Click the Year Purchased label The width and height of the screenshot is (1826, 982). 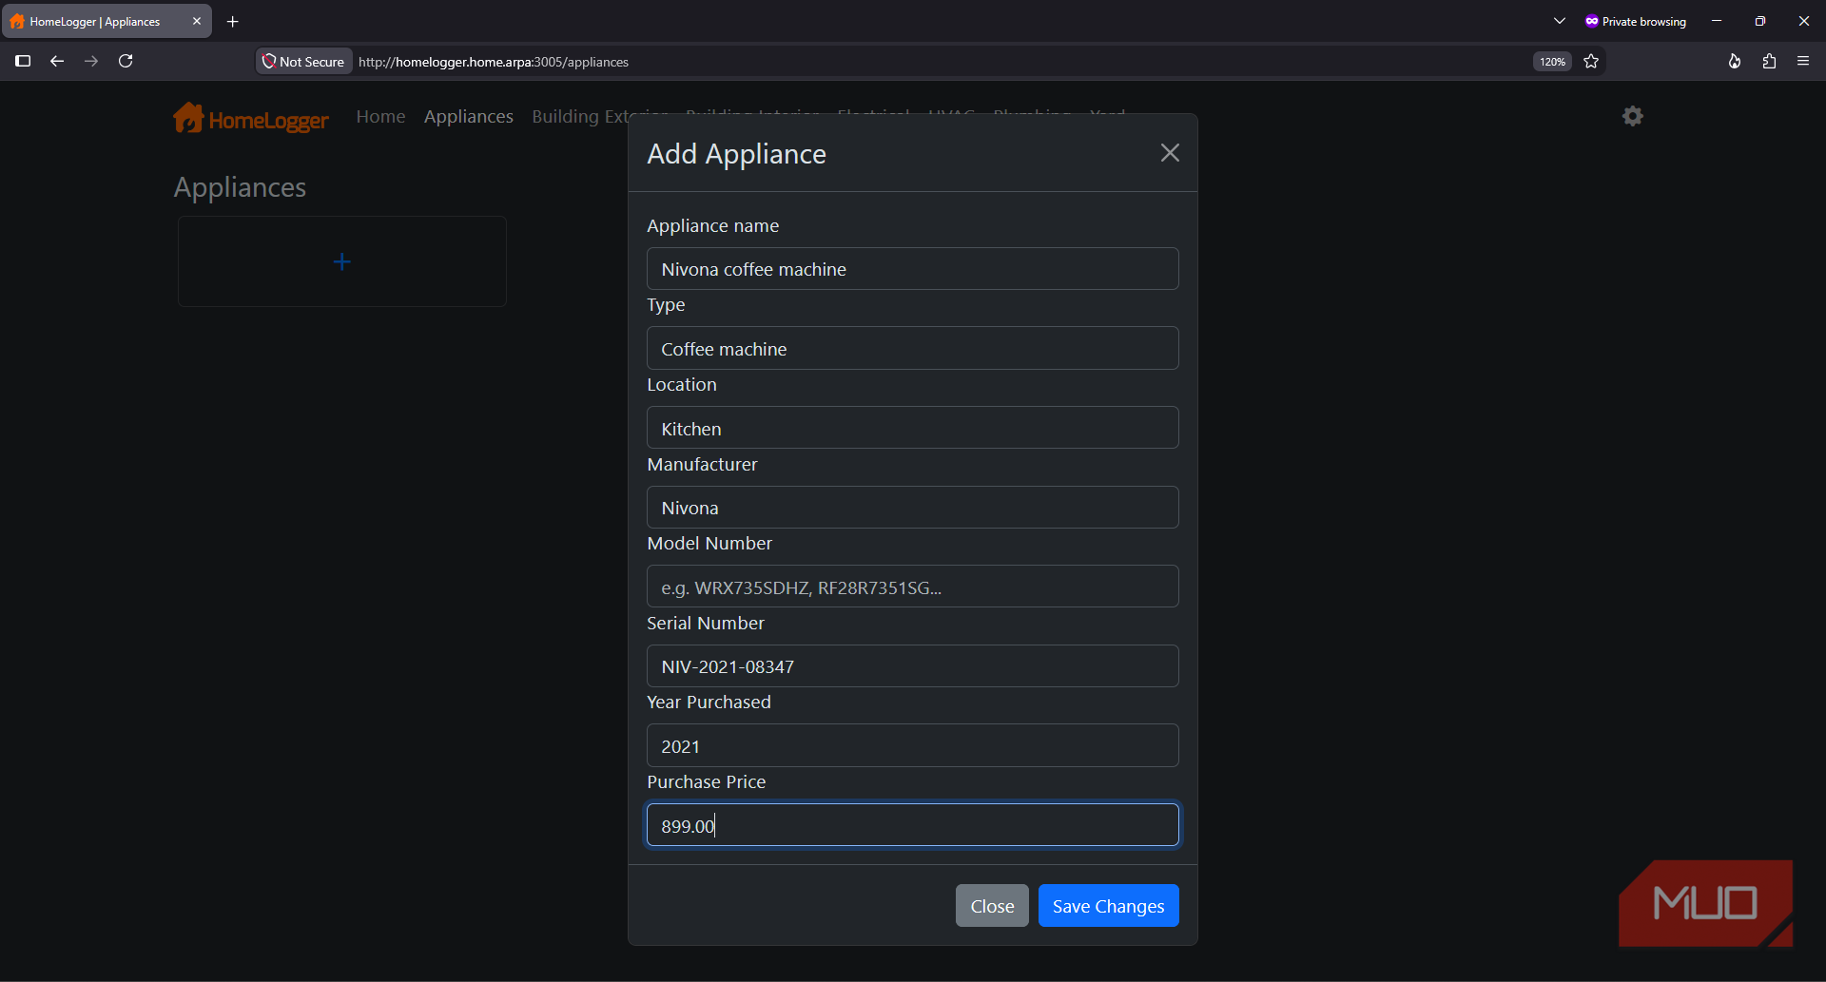click(x=709, y=703)
